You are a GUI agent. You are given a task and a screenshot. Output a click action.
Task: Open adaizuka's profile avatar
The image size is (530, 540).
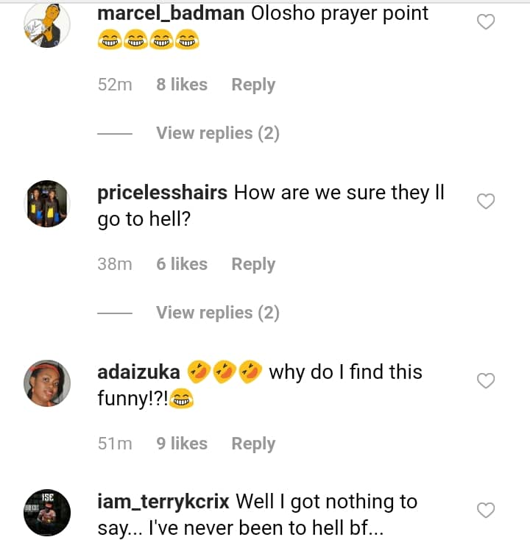[x=47, y=383]
